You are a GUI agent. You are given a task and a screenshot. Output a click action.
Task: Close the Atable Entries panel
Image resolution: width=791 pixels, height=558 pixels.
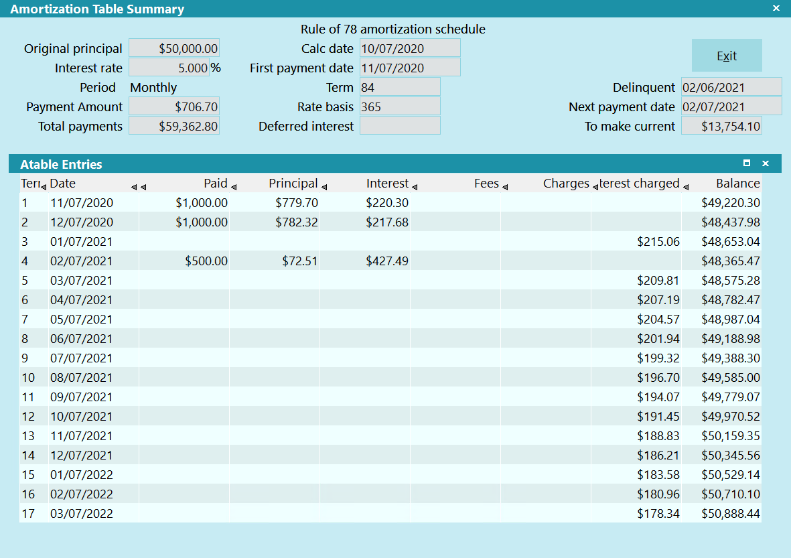[766, 163]
